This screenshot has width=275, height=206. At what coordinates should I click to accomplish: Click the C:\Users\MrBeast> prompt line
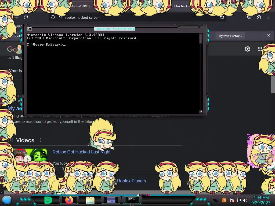pos(46,45)
